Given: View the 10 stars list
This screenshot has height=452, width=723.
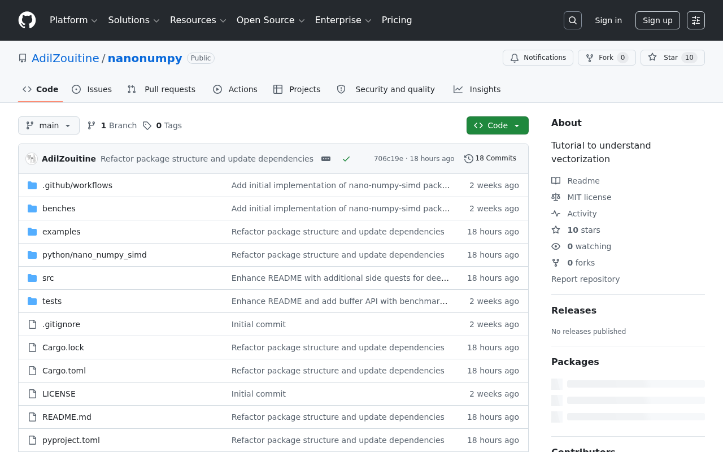Looking at the screenshot, I should 576,230.
